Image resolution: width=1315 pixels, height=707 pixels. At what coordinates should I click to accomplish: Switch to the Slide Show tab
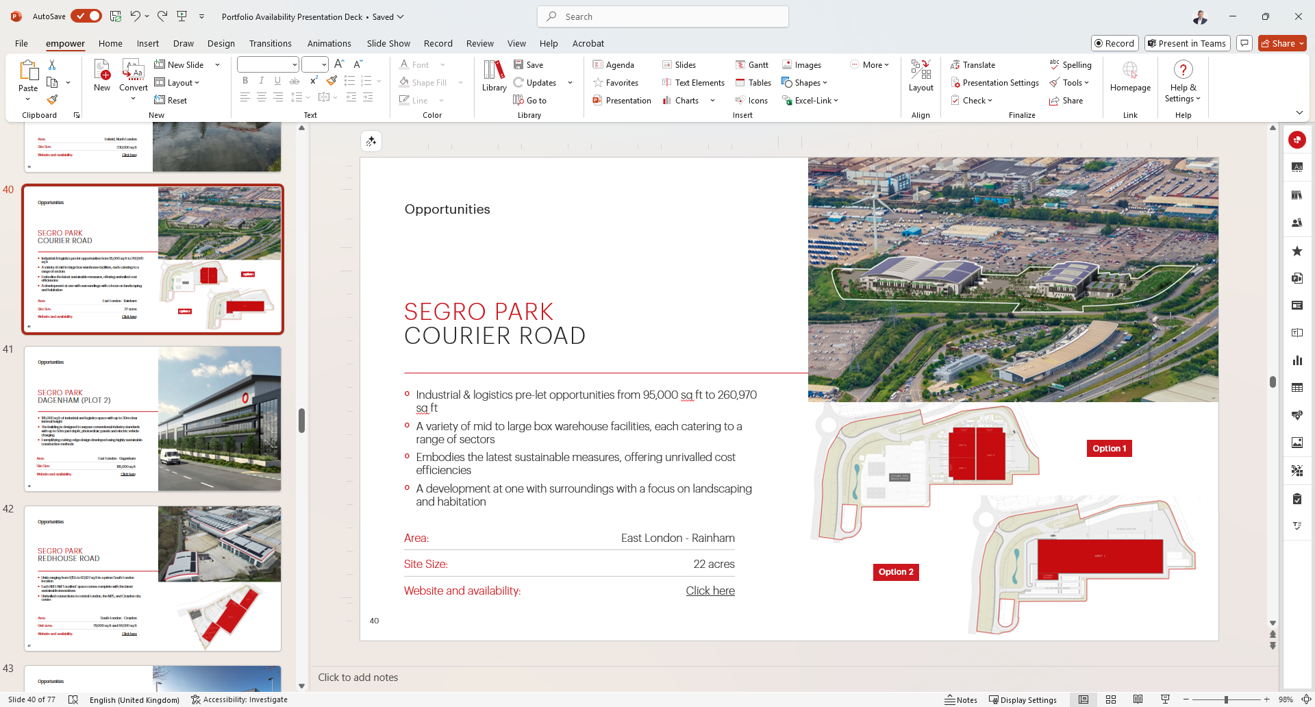tap(388, 43)
